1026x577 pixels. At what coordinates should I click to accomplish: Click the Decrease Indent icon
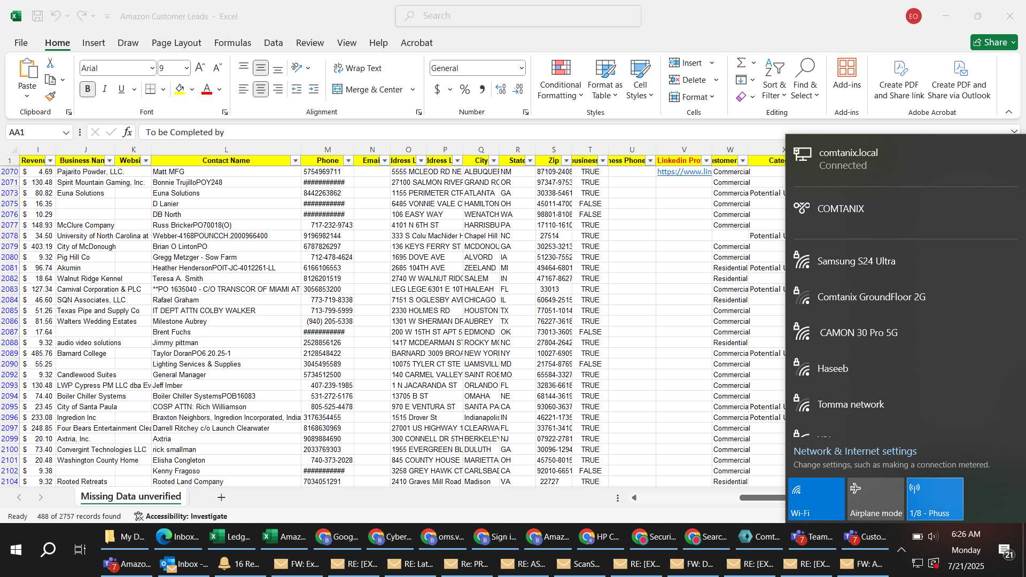297,89
